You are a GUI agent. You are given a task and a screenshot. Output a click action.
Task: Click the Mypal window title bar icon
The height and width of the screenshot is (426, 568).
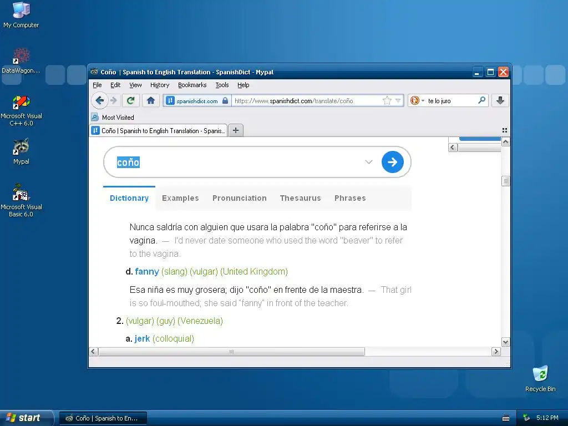(94, 72)
